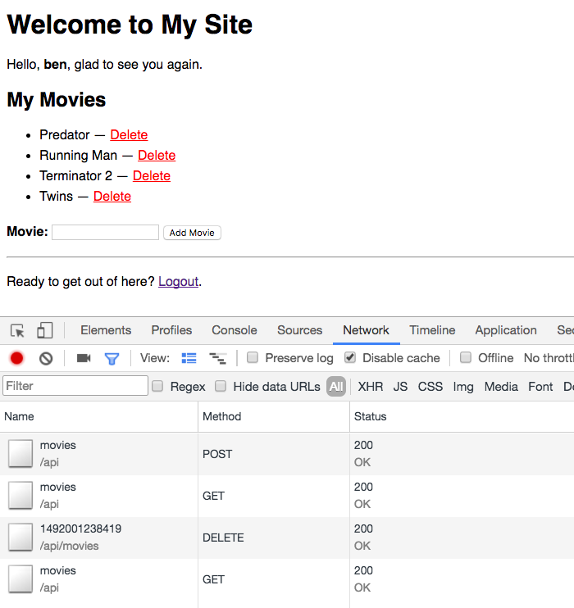Filter requests by Img
574x608 pixels.
click(x=463, y=387)
